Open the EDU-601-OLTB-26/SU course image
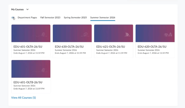 pos(31,69)
